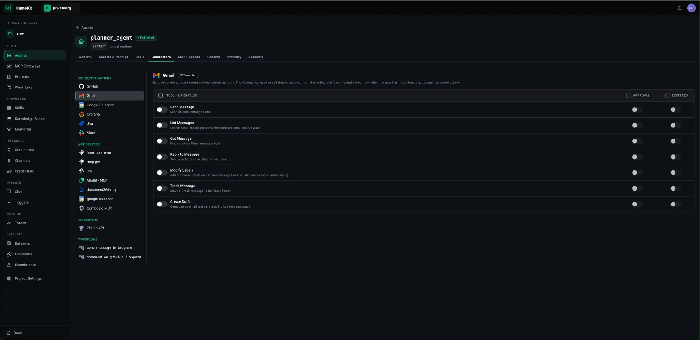Check the DEFERRED header checkbox
The image size is (700, 340).
tap(667, 95)
